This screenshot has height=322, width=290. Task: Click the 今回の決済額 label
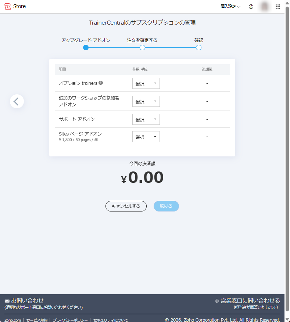tap(142, 163)
